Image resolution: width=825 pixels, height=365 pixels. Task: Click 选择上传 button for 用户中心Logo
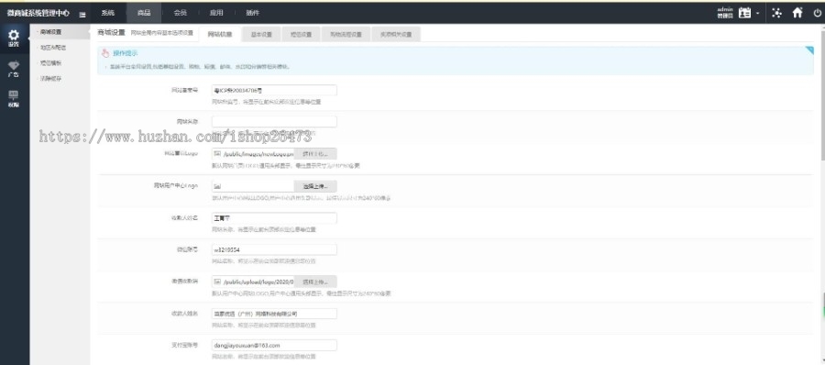315,186
